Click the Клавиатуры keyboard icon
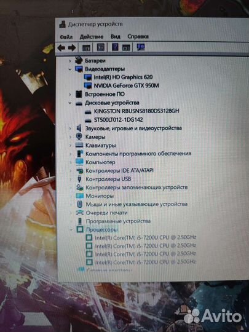 pyautogui.click(x=79, y=145)
